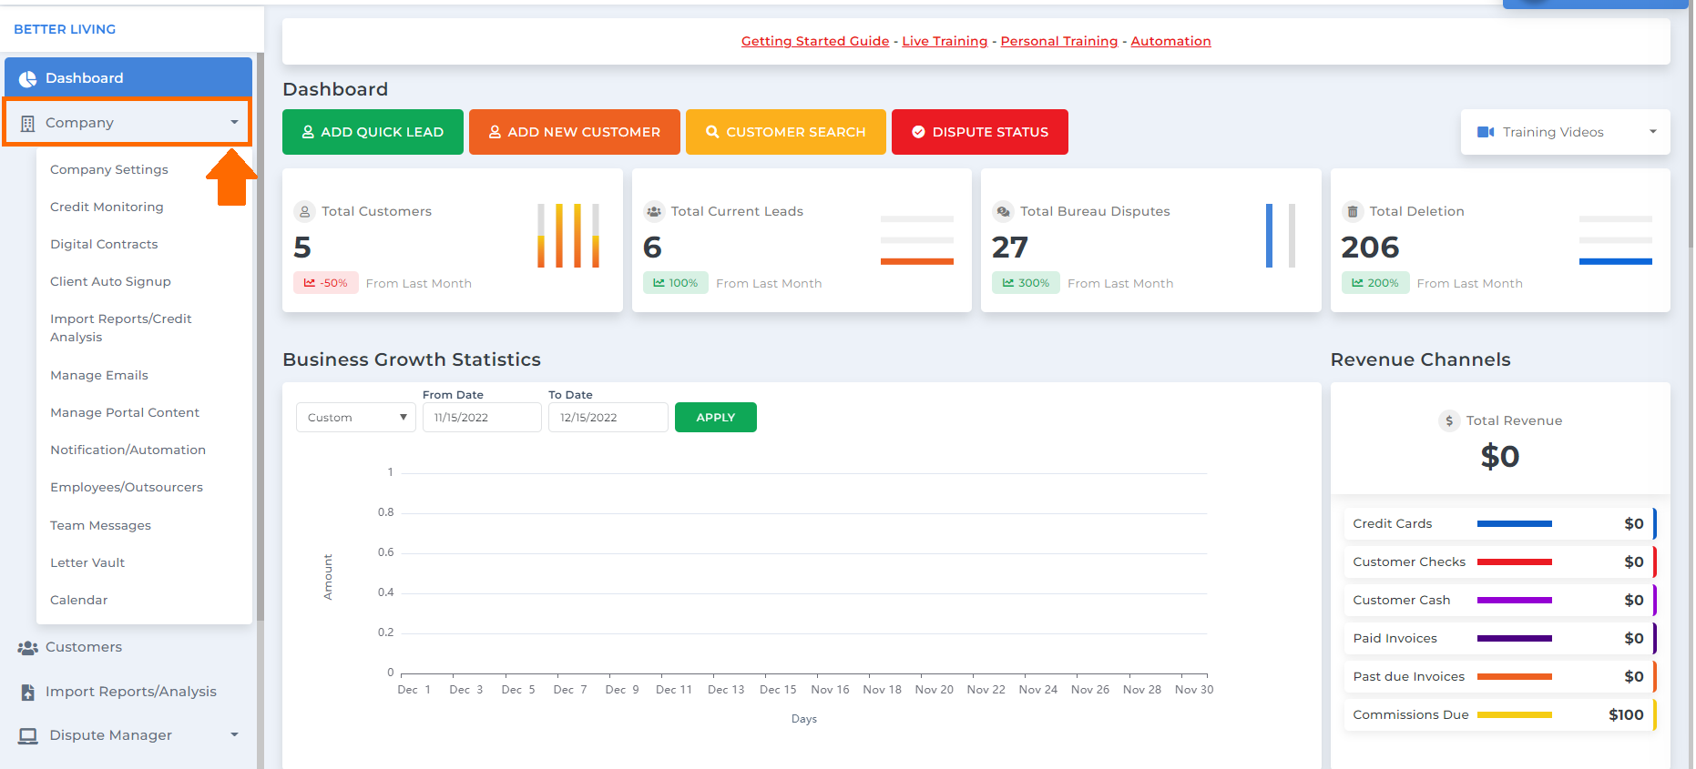Click the Dispute Status button
Viewport: 1696px width, 769px height.
[980, 132]
